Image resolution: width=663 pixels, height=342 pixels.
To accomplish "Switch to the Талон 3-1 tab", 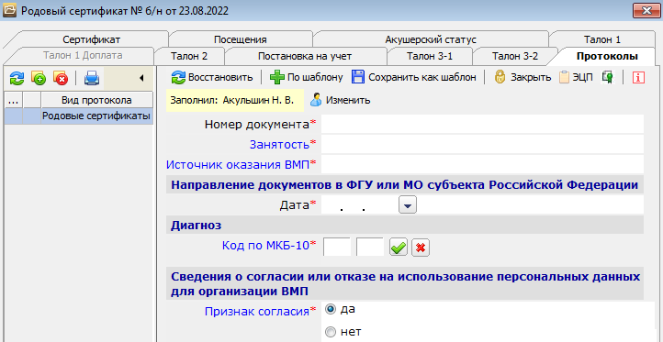I will 430,56.
